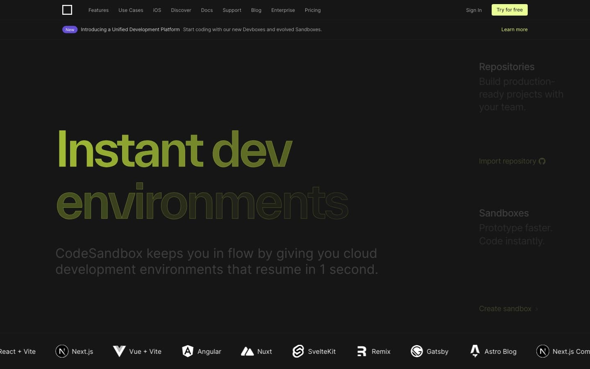Click the GitHub icon beside Import repository
The image size is (590, 369).
coord(542,161)
